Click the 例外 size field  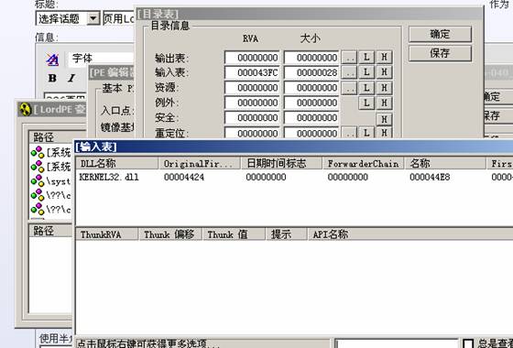(311, 103)
